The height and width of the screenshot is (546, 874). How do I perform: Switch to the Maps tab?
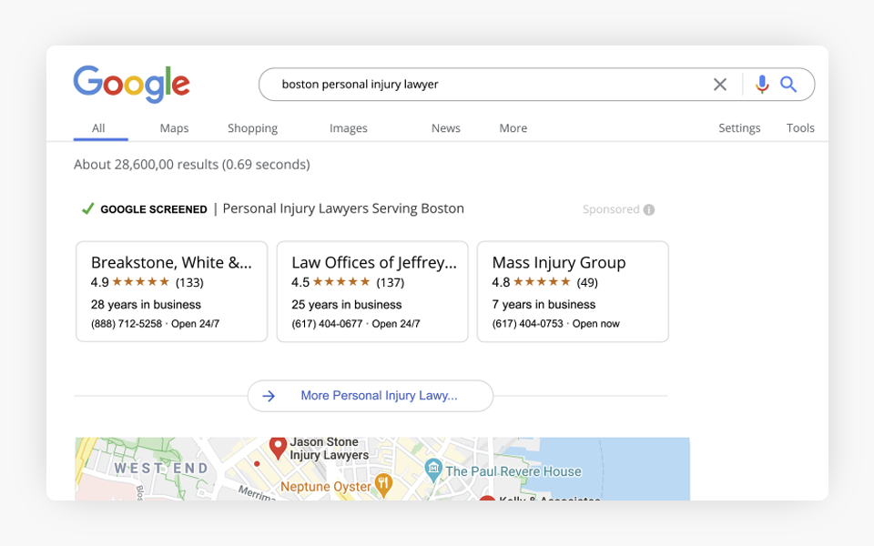(x=174, y=128)
